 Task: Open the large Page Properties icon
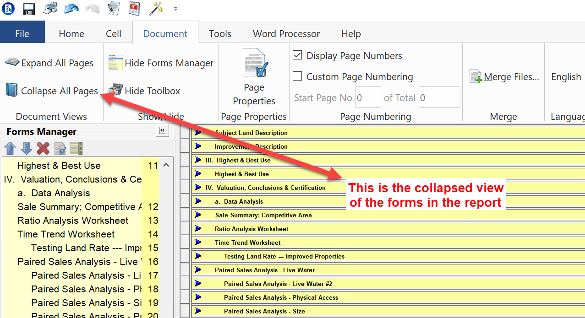pos(254,63)
